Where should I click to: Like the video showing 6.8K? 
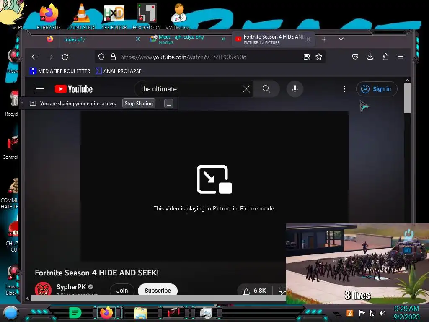(x=254, y=291)
